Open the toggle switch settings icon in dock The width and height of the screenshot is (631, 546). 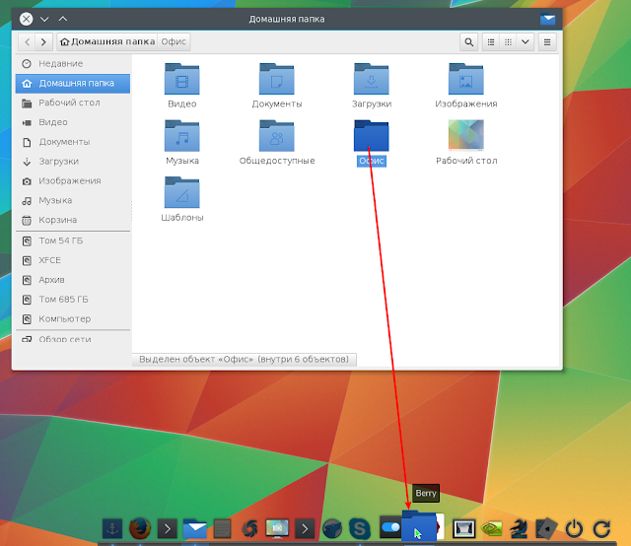(390, 527)
